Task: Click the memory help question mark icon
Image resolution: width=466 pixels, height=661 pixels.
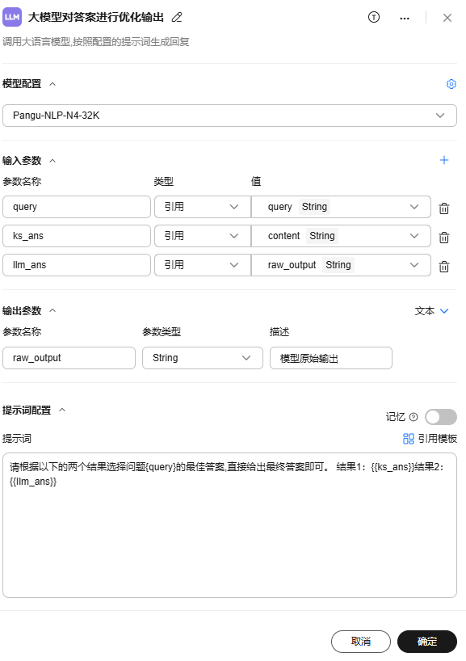Action: (414, 417)
